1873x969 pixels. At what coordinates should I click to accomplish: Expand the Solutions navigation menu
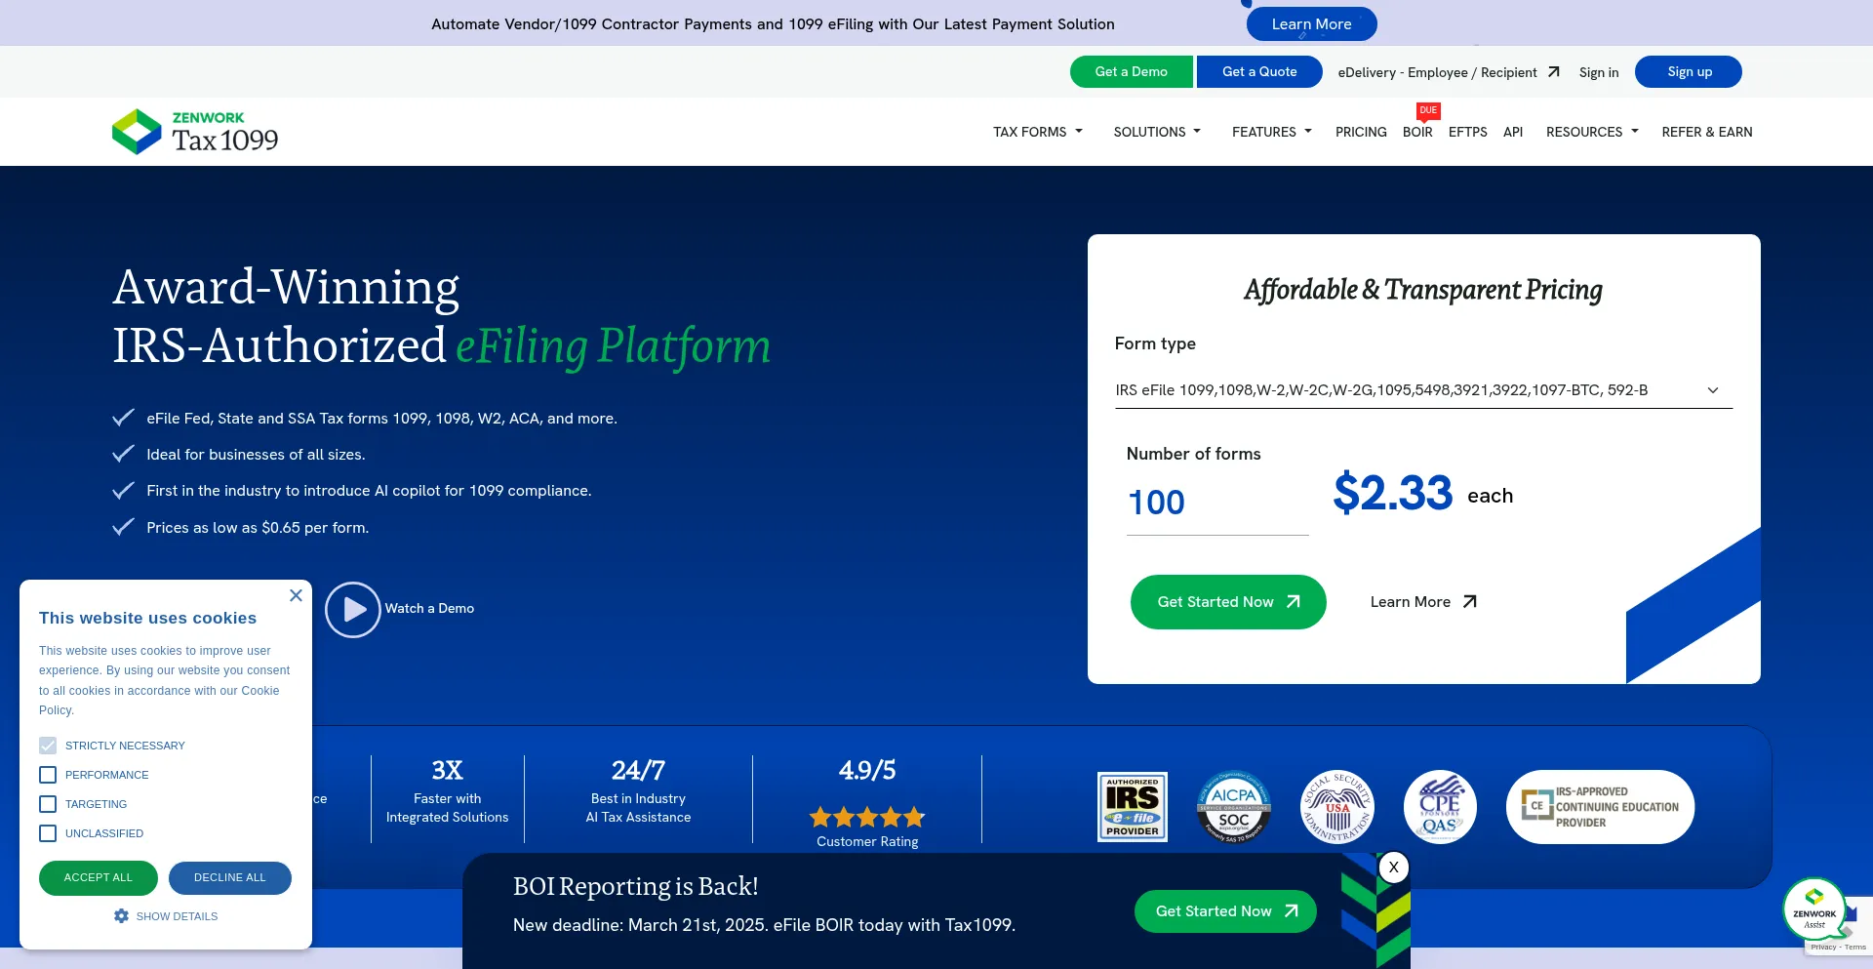point(1157,132)
